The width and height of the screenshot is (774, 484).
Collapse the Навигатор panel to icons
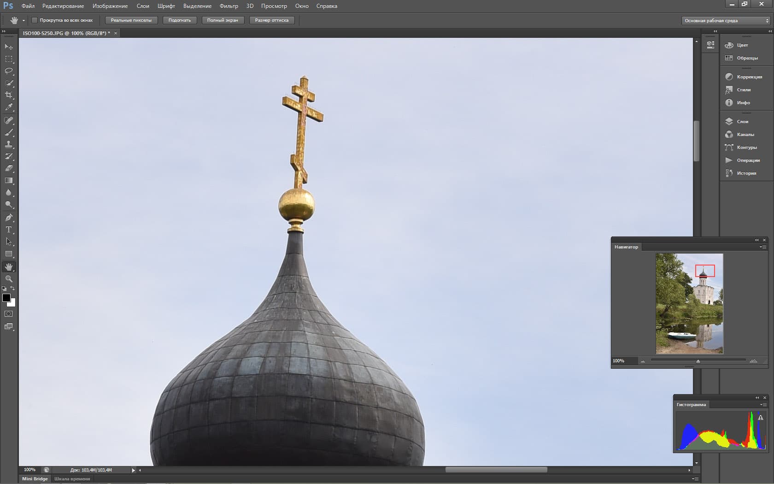[x=756, y=240]
